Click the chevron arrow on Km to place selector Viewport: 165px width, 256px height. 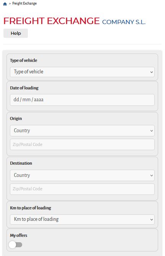[x=152, y=220]
